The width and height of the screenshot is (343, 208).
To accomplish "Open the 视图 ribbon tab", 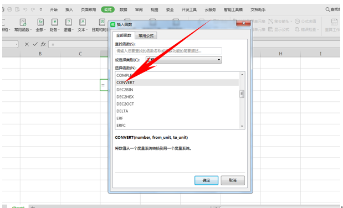I will [x=154, y=9].
